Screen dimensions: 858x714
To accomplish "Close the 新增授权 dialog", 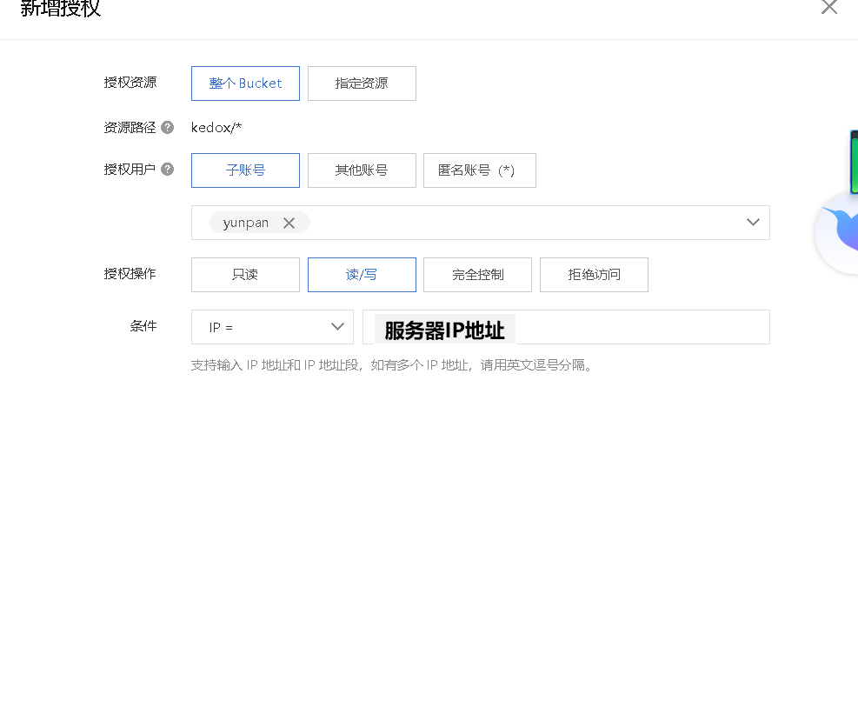I will (829, 7).
